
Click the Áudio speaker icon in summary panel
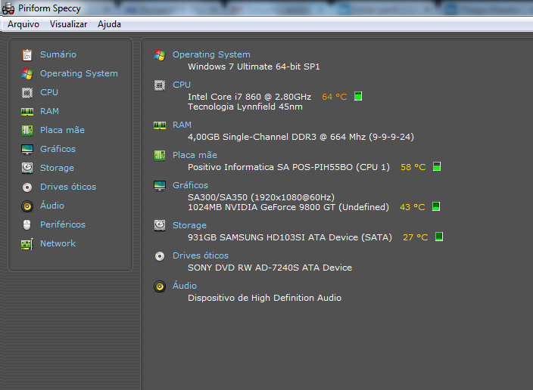160,286
